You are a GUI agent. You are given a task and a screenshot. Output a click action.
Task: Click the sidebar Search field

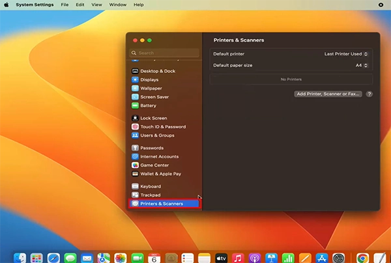click(x=164, y=53)
